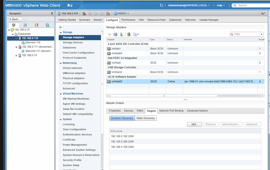Screen dimensions: 270x170
Task: Select host 192.168.0.111 (disconnected) in tree
Action: coord(38,47)
